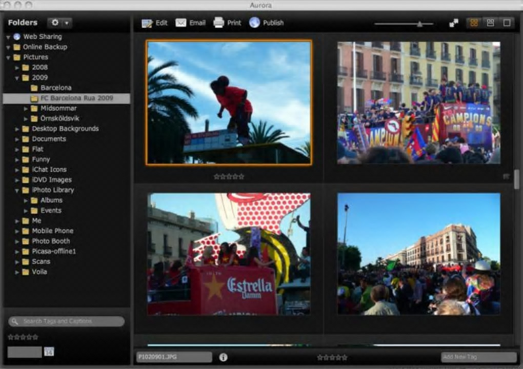Open the Folders gear dropdown menu
523x369 pixels.
[x=59, y=23]
